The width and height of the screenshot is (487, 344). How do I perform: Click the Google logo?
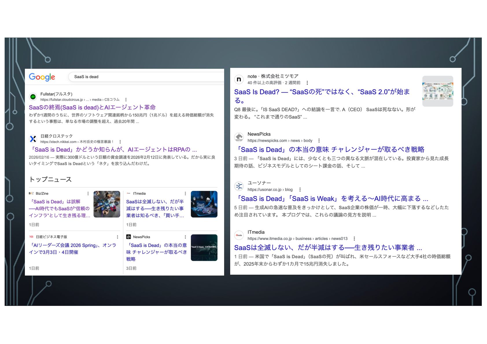pyautogui.click(x=42, y=77)
